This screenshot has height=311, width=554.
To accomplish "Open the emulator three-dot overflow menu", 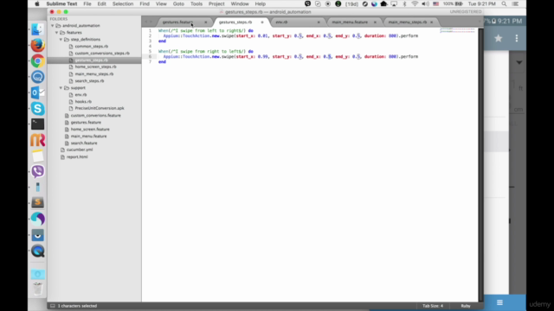I will click(x=517, y=38).
